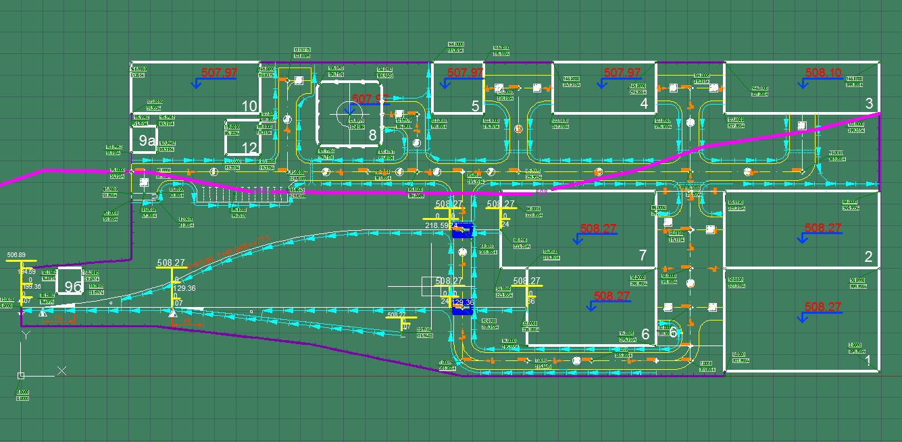Image resolution: width=902 pixels, height=442 pixels.
Task: Select the red 508.27 elevation in room 2
Action: (x=824, y=228)
